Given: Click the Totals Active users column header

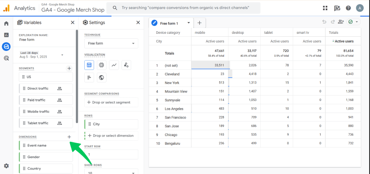Looking at the screenshot, I should click(344, 41).
